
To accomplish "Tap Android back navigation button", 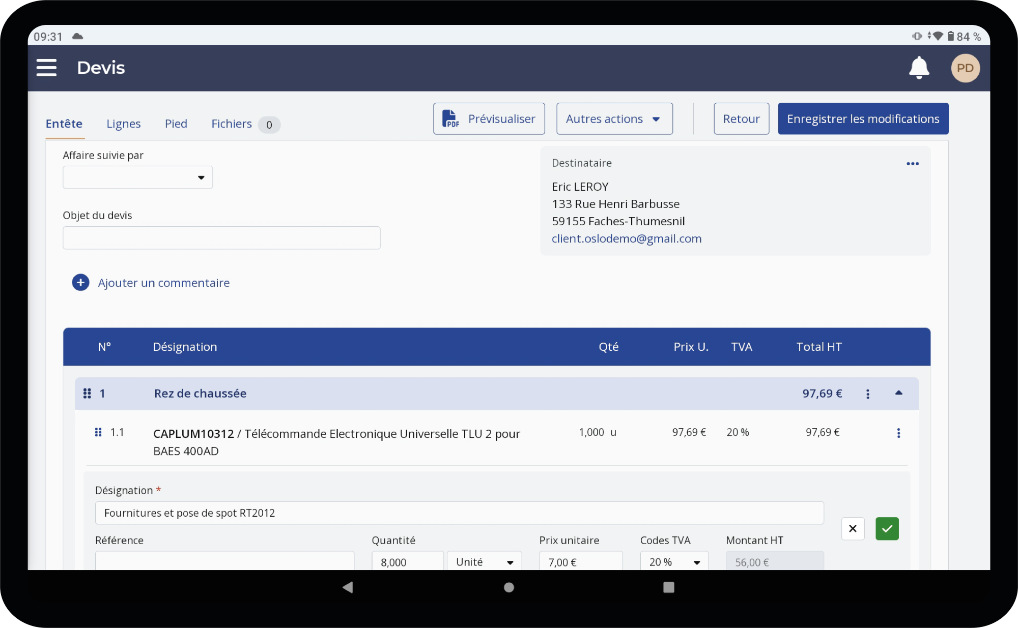I will pos(348,587).
